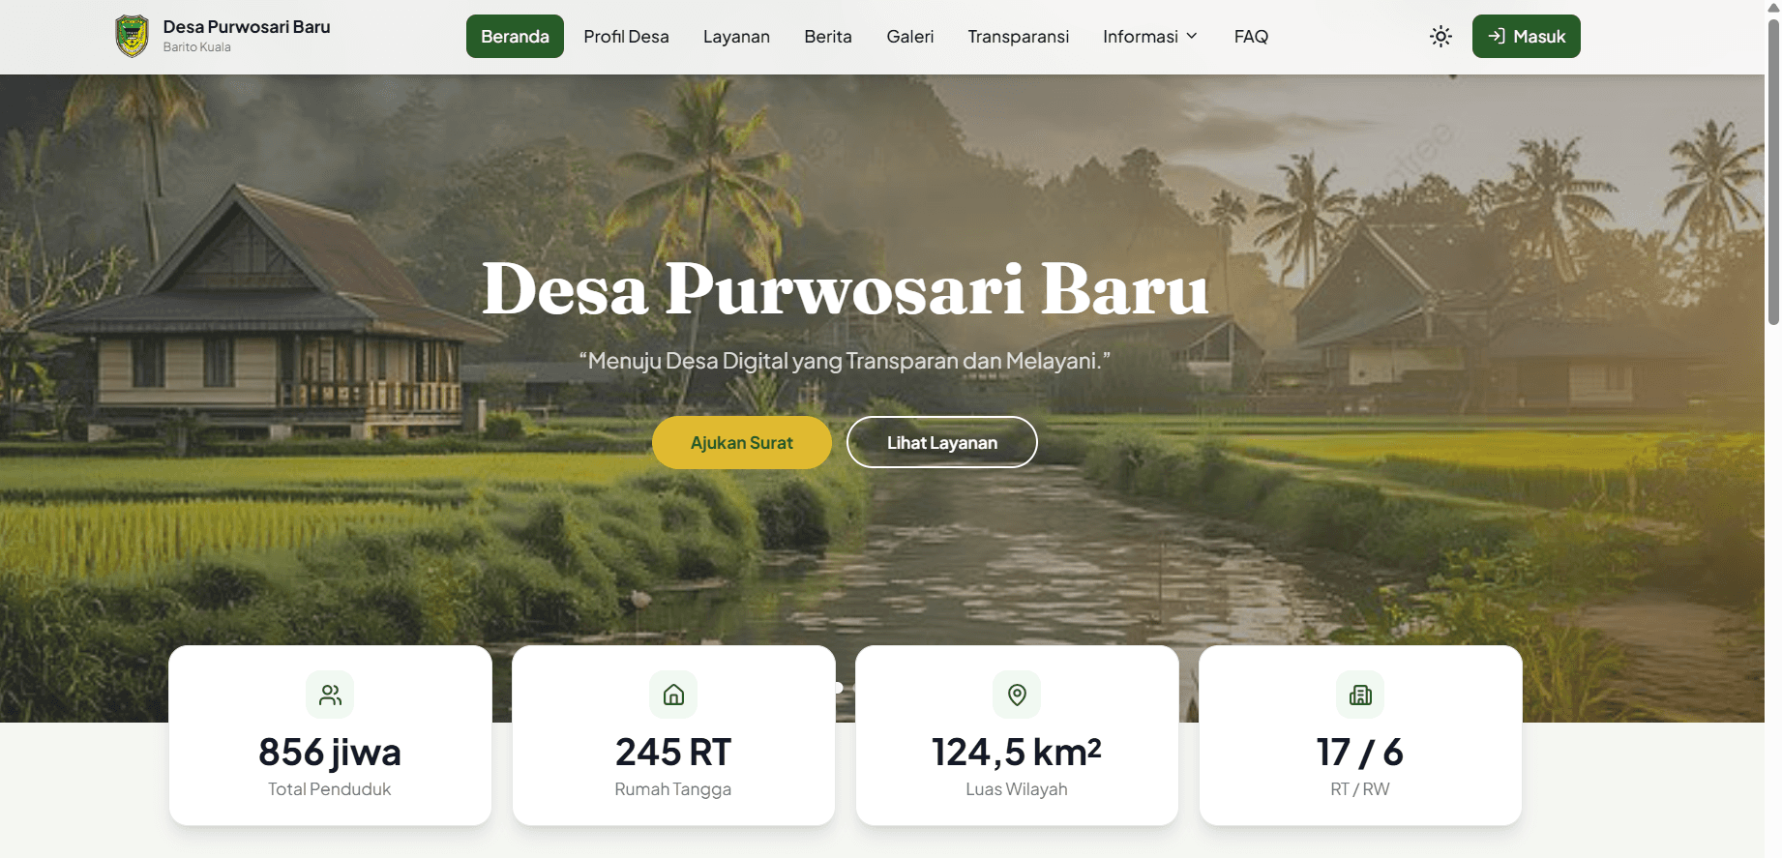The width and height of the screenshot is (1782, 858).
Task: Click the building icon above 17 / 6
Action: click(x=1360, y=695)
